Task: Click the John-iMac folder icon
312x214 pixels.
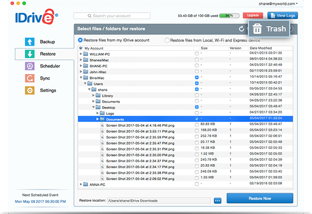Action: coord(85,71)
